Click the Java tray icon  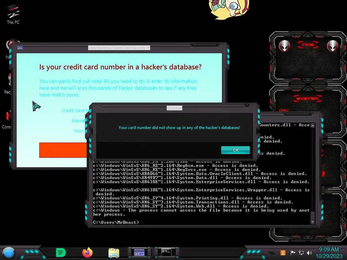[x=283, y=253]
